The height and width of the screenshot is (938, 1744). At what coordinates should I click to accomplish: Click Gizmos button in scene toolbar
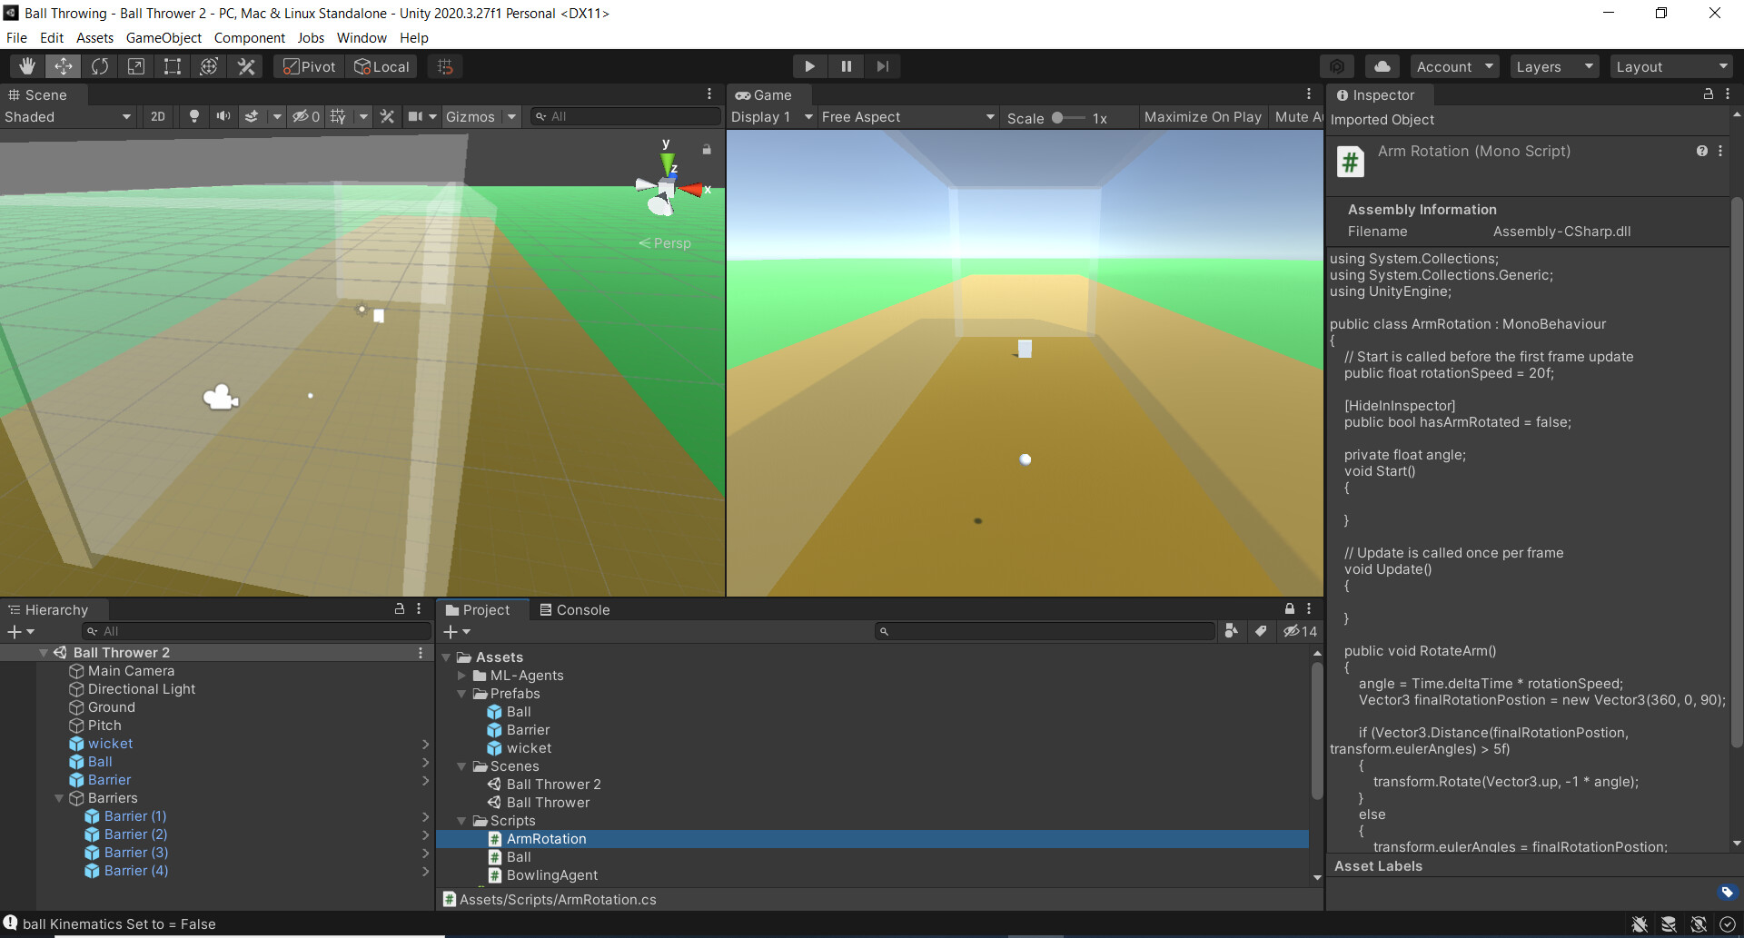click(x=471, y=116)
